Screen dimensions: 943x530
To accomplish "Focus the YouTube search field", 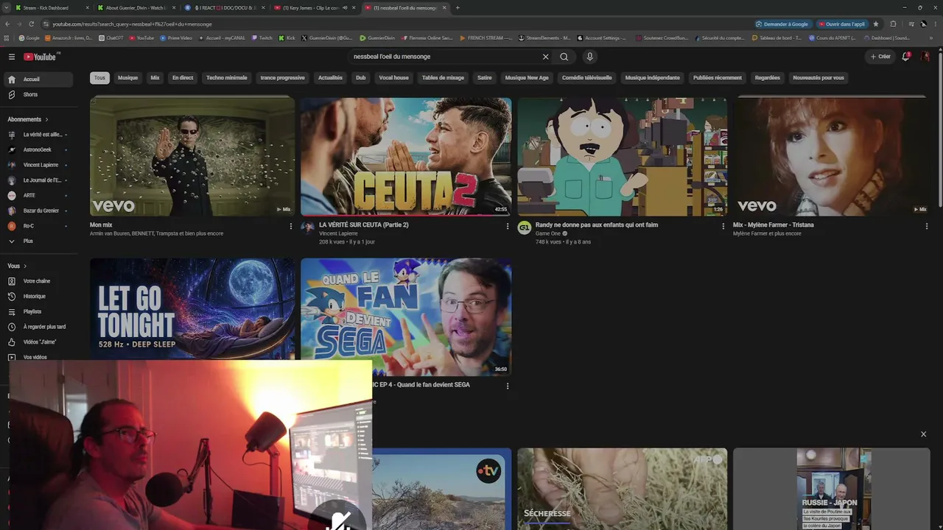I will tap(446, 57).
